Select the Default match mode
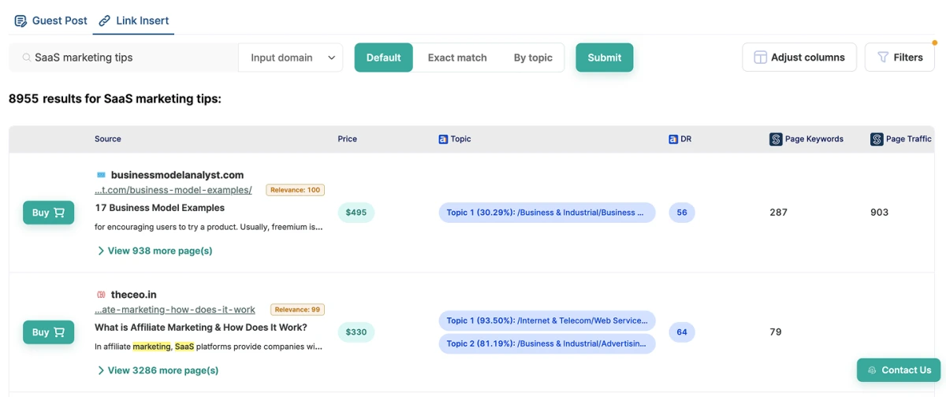946x397 pixels. click(383, 58)
